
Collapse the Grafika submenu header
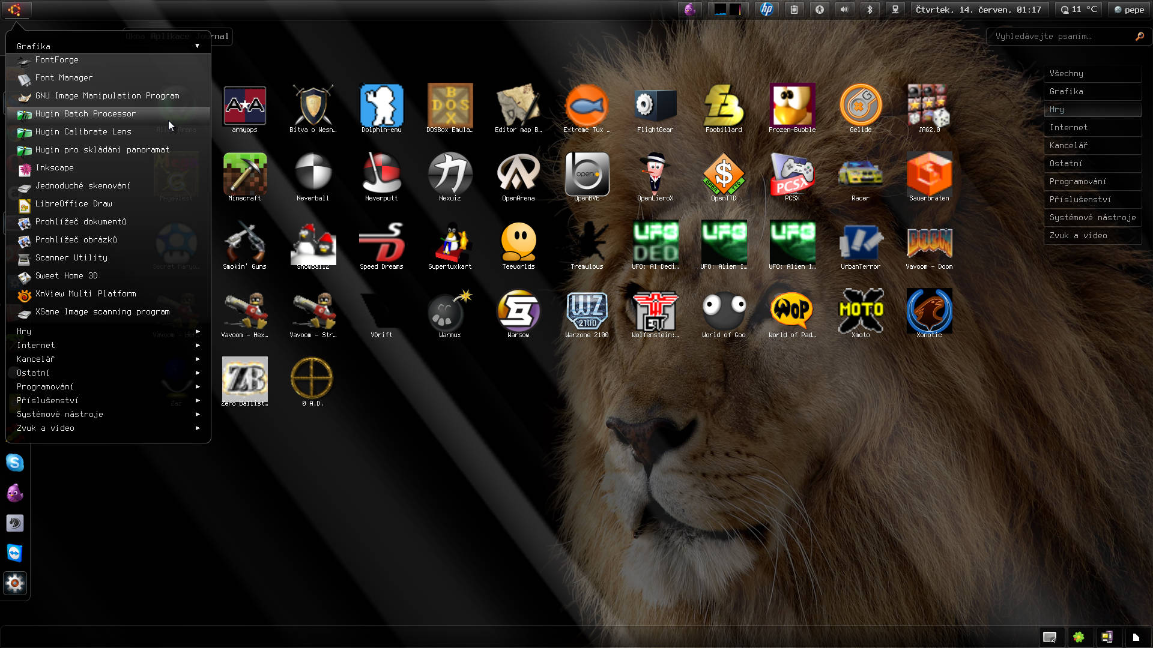click(108, 46)
